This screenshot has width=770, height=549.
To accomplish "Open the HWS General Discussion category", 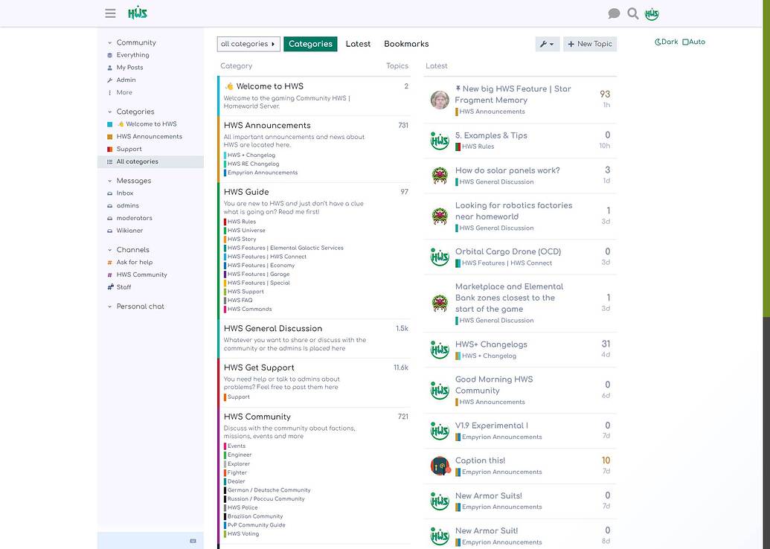I will click(273, 328).
